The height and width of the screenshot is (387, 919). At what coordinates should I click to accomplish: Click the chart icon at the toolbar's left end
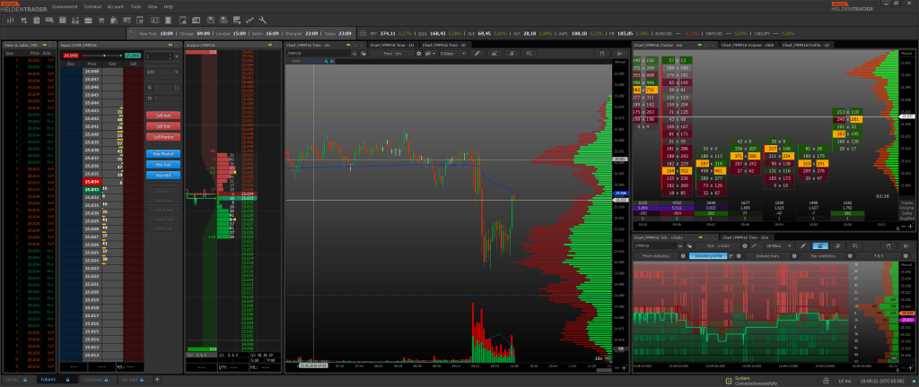coord(8,18)
